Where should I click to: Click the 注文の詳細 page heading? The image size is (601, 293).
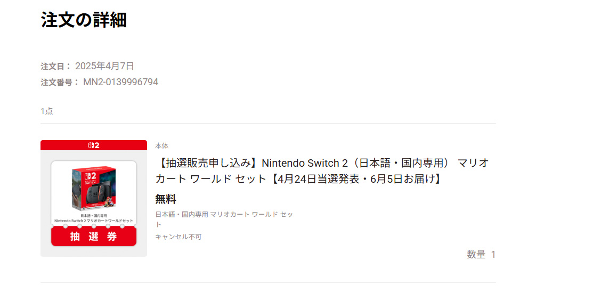[84, 20]
